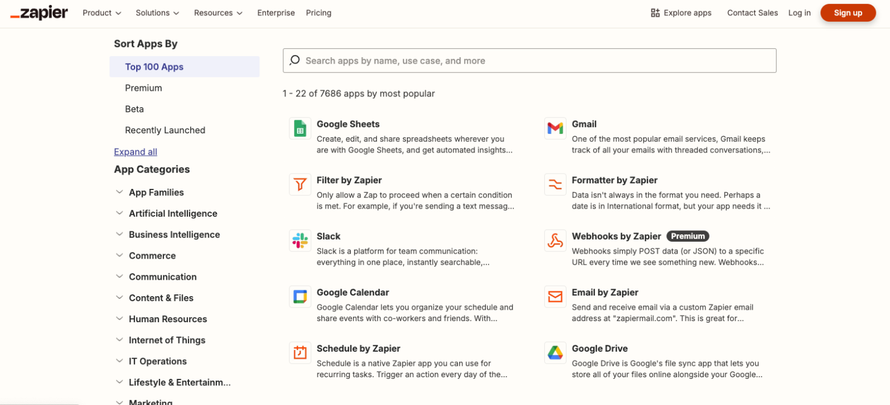Click the Google Drive app icon
Screen dimensions: 890x405
pyautogui.click(x=555, y=353)
